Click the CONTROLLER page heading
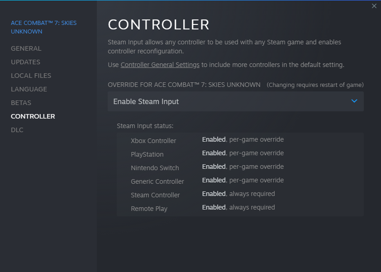The height and width of the screenshot is (272, 381). pos(158,24)
